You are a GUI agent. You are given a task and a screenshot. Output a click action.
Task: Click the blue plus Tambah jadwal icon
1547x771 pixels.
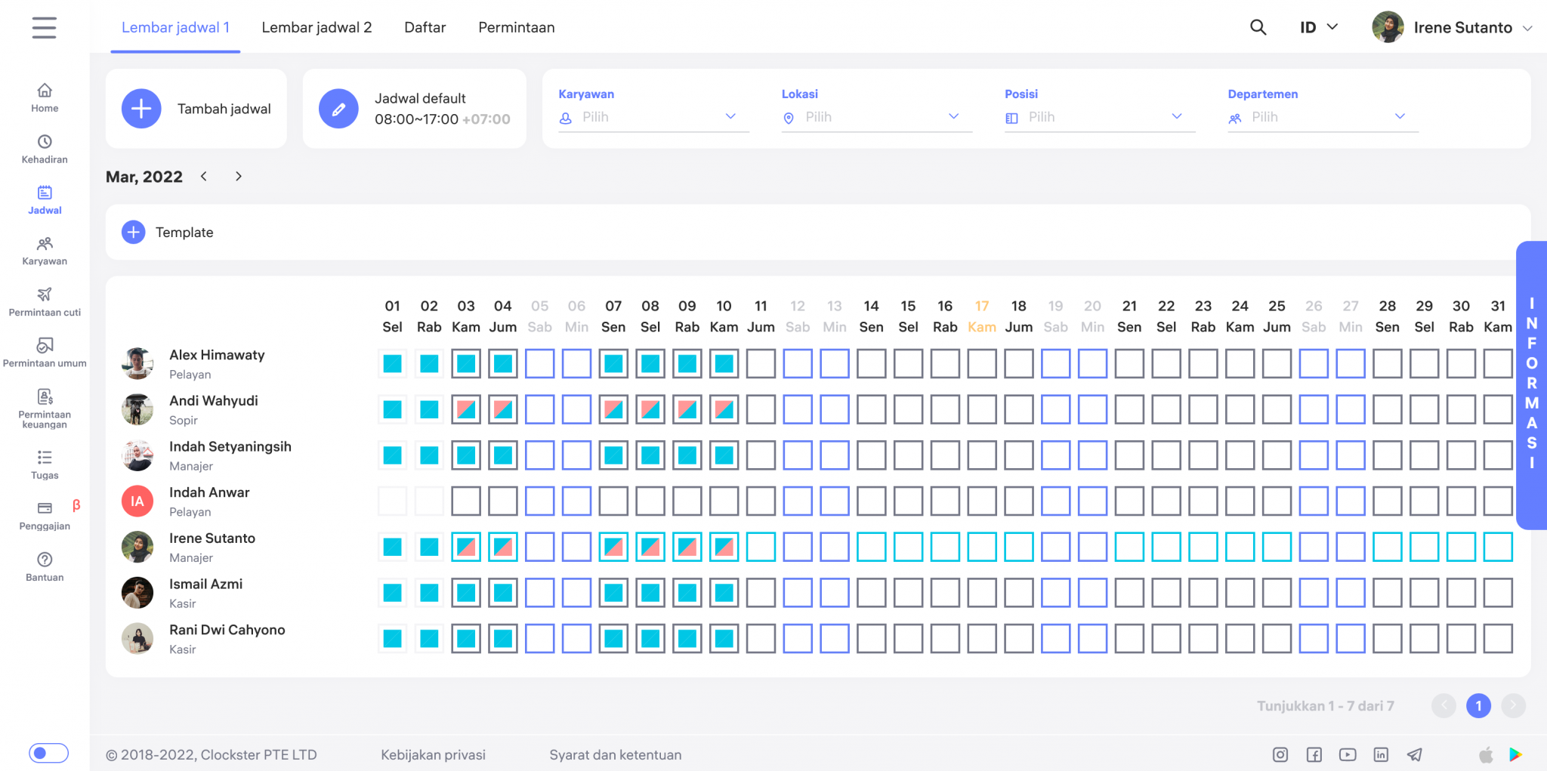[141, 109]
